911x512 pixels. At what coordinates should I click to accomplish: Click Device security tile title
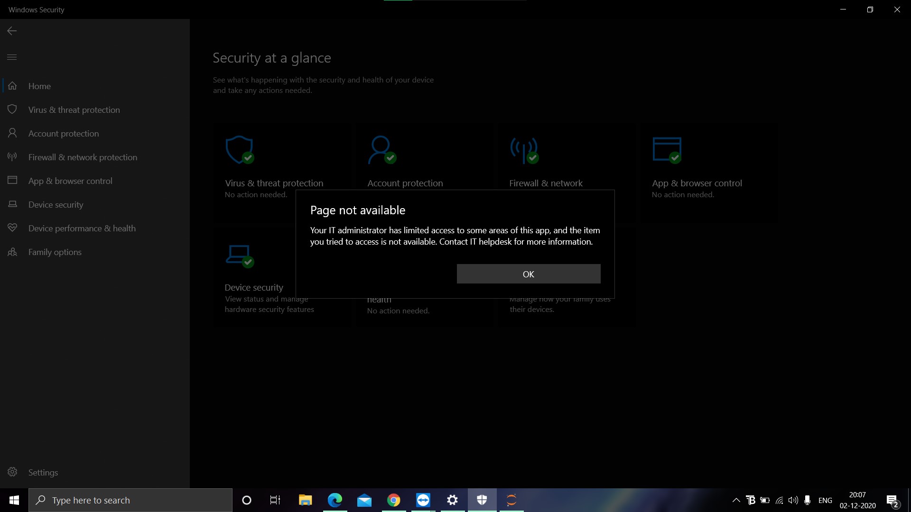[254, 287]
